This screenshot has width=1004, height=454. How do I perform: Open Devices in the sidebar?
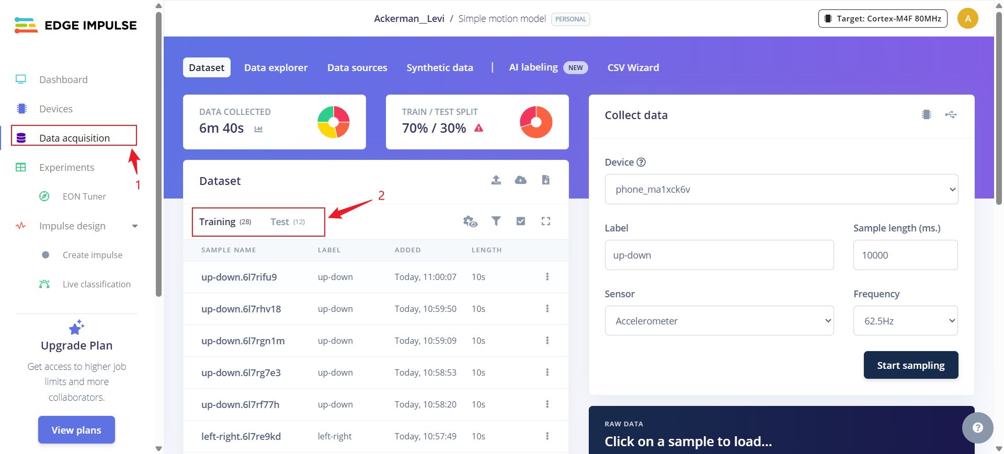coord(56,109)
